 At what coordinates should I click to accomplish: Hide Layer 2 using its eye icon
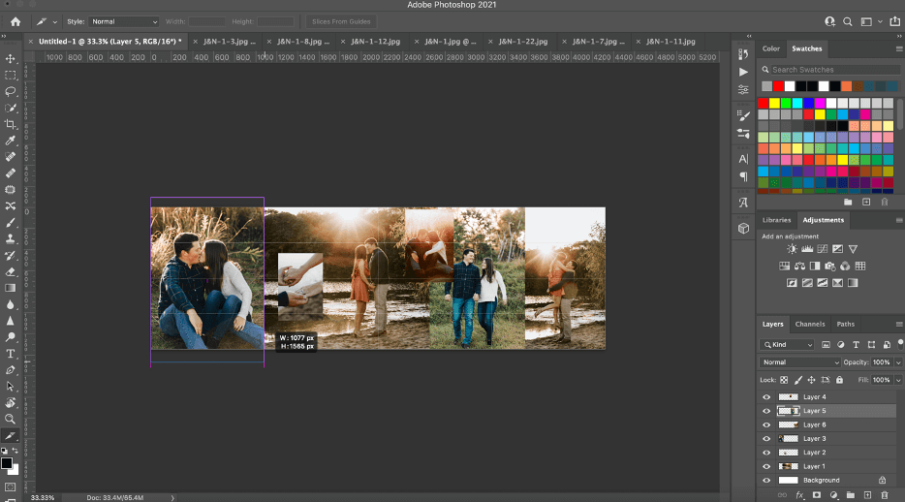[766, 453]
